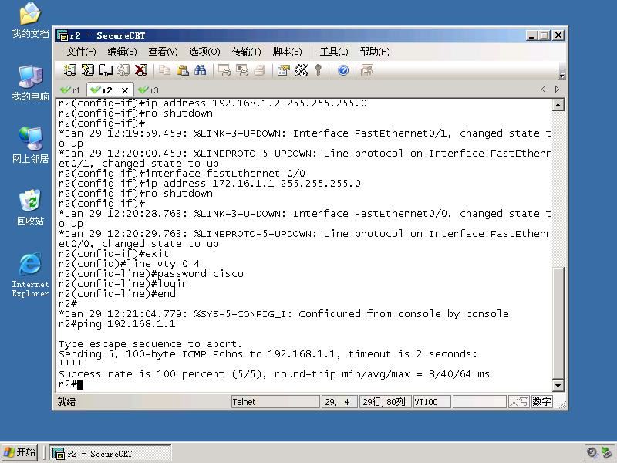
Task: Click the 29行, 80列 status entry
Action: 385,402
